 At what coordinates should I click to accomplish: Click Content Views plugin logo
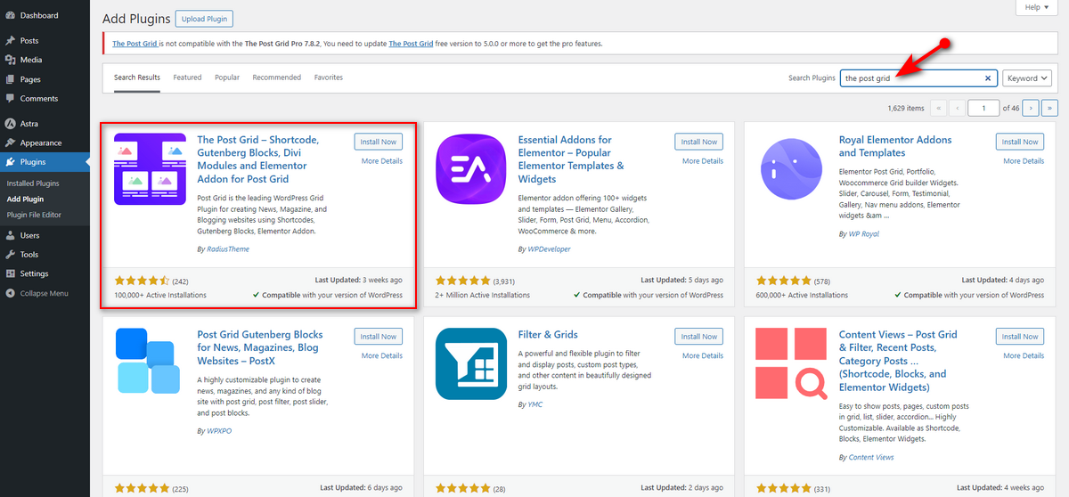point(792,364)
